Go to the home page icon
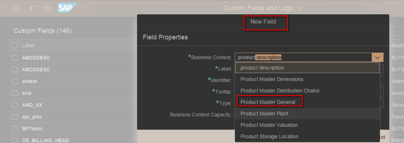Screen dimensions: 404x143 (x=47, y=8)
